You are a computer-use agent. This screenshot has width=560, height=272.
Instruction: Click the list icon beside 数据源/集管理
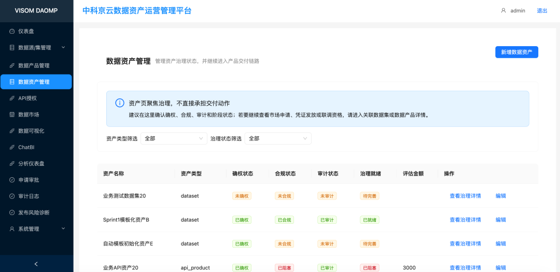tap(12, 48)
